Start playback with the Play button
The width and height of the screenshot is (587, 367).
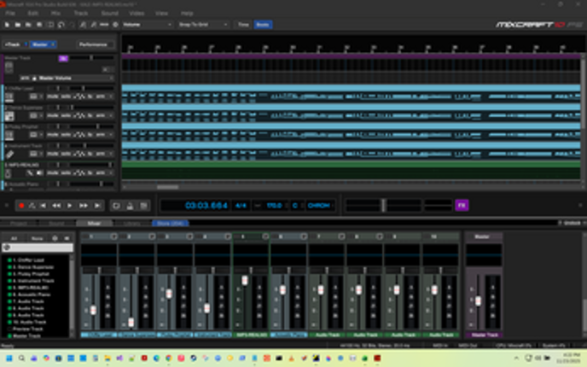tap(70, 206)
